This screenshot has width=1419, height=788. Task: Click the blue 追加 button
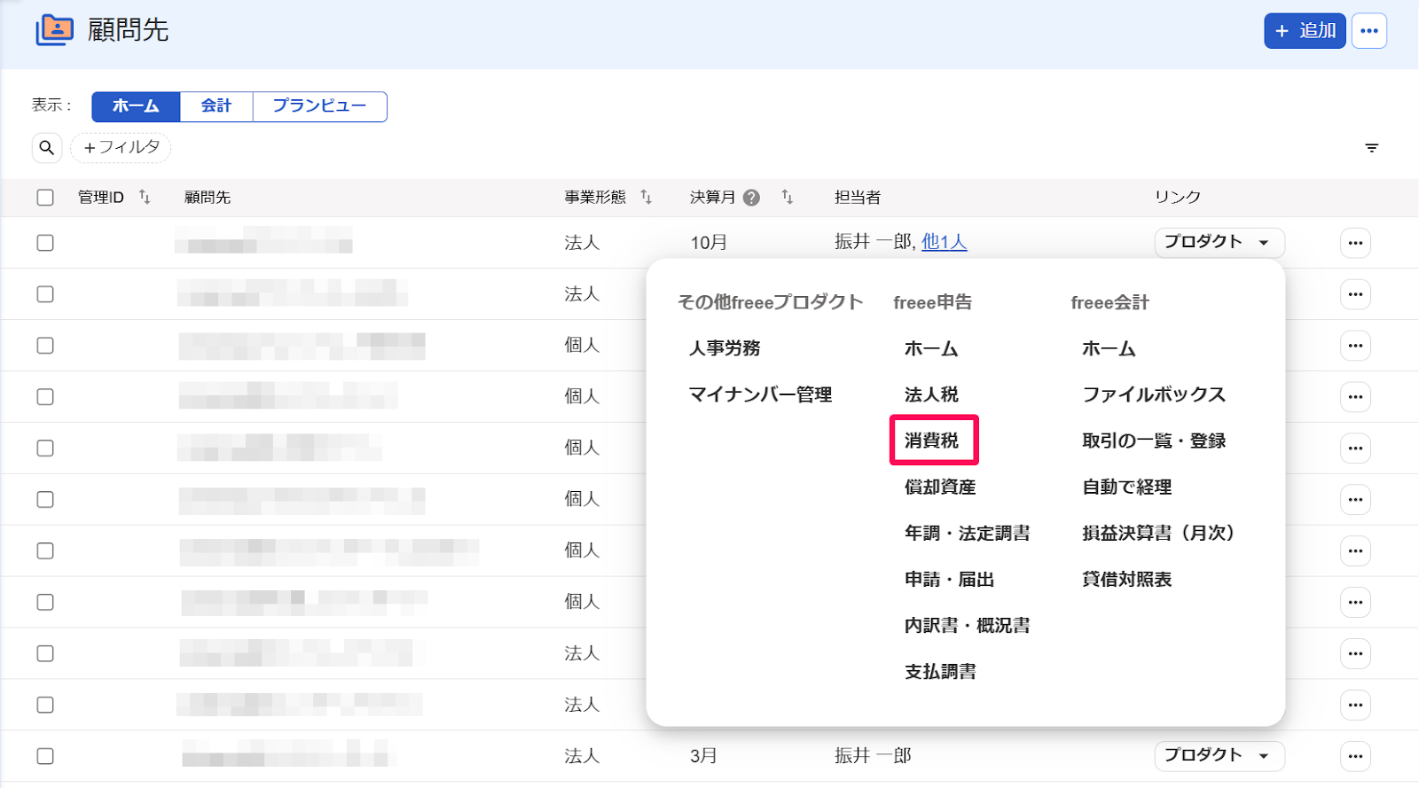1305,31
